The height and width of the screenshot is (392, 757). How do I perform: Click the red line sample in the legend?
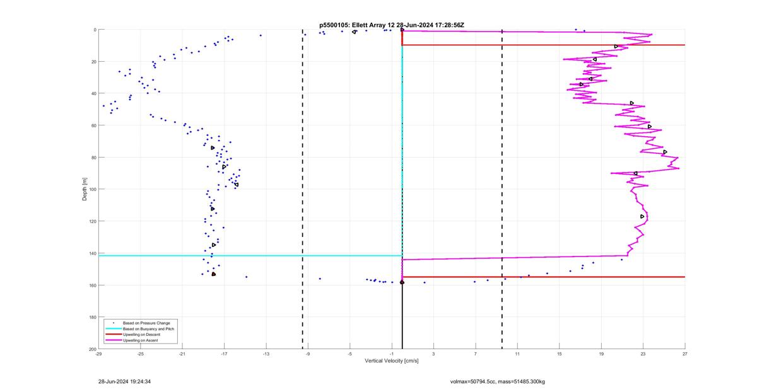[113, 335]
